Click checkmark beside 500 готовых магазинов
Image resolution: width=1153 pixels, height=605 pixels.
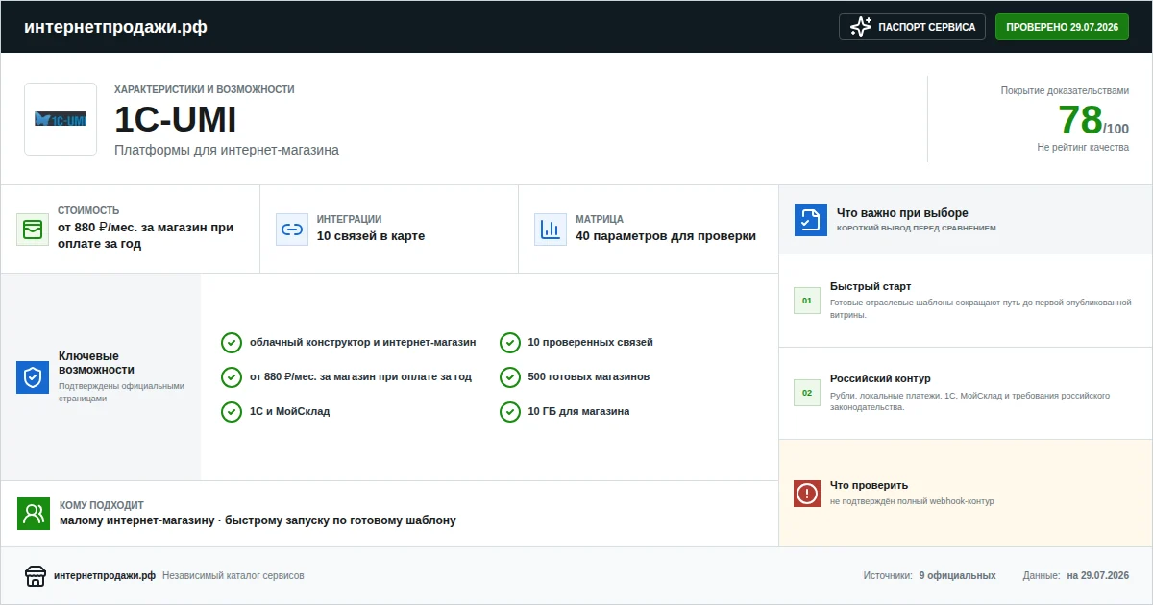[510, 377]
